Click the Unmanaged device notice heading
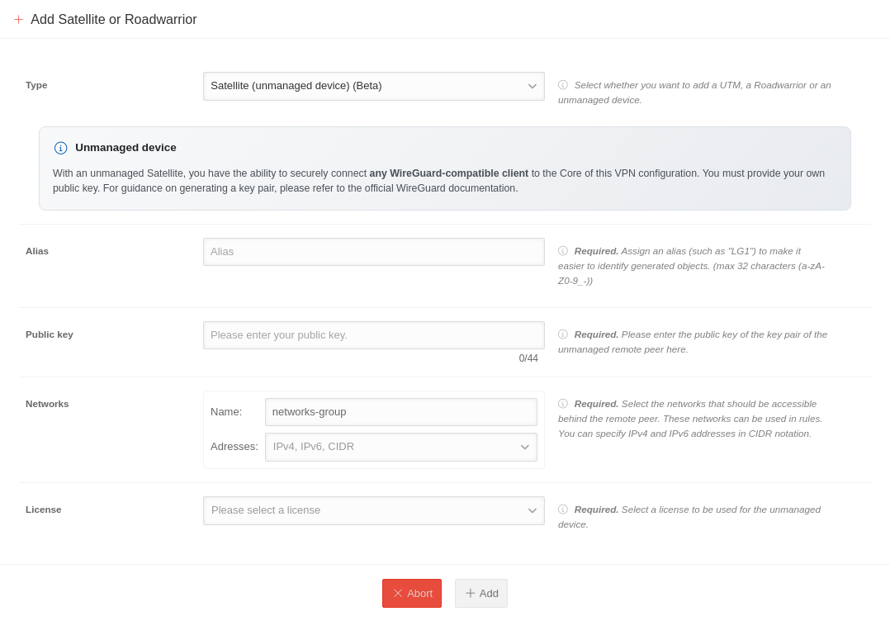Screen dimensions: 890x621 click(x=125, y=148)
